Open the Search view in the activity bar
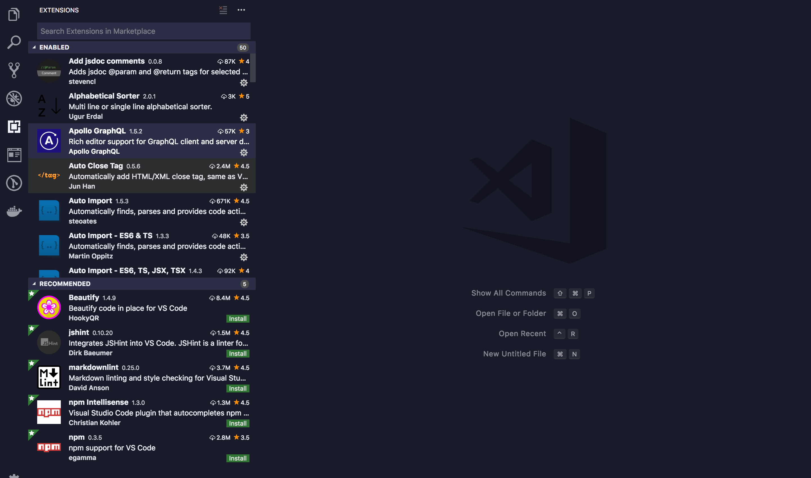Screen dimensions: 811x478 coord(14,42)
